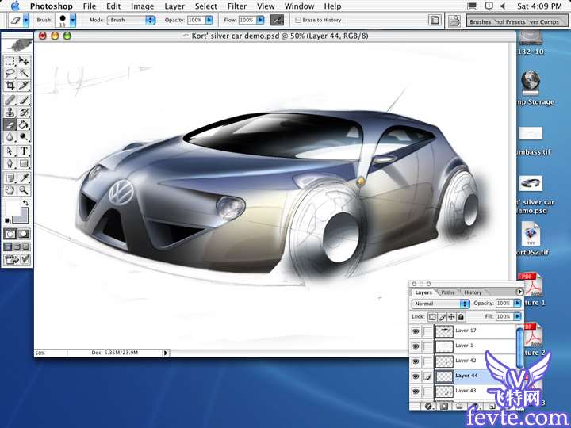This screenshot has width=571, height=428.
Task: Select the Paint Bucket tool
Action: [24, 125]
